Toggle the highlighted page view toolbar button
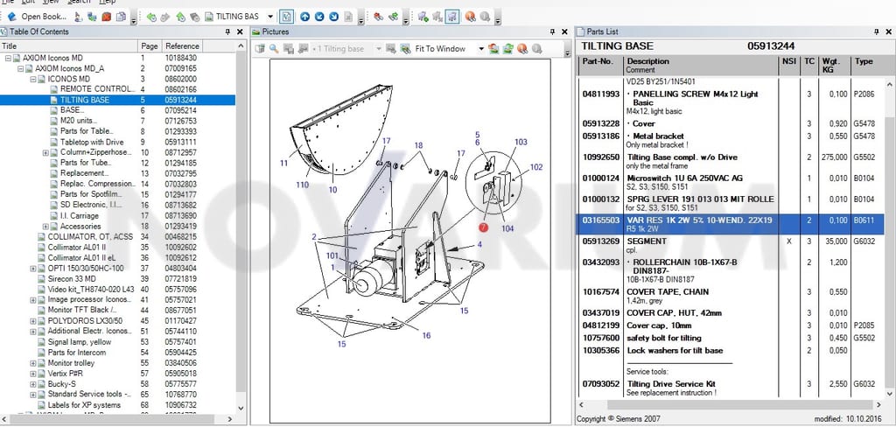 287,17
